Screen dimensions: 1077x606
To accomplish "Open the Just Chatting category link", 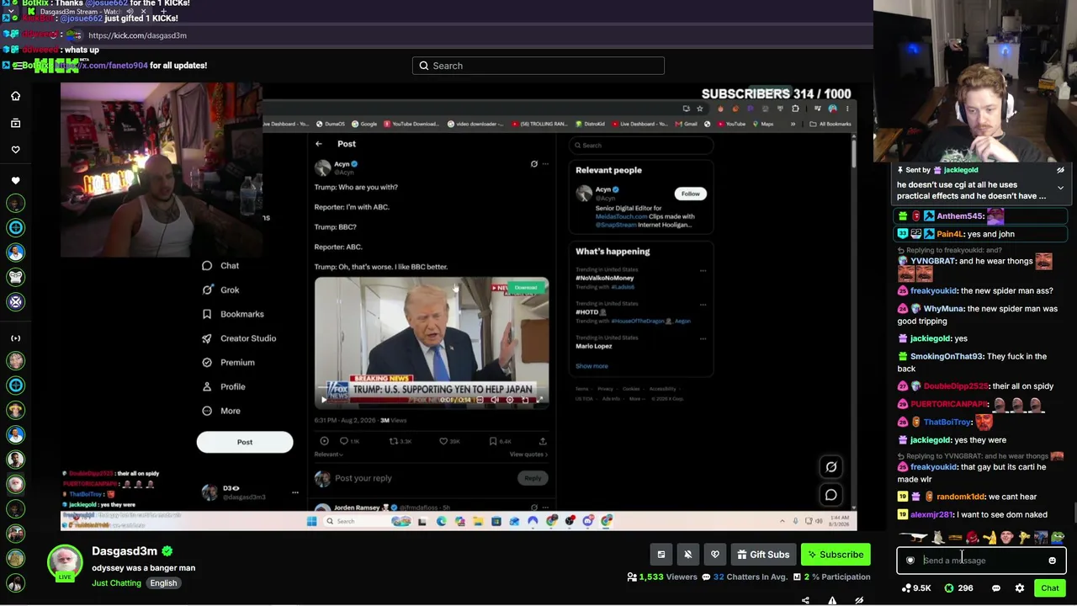I will 116,583.
